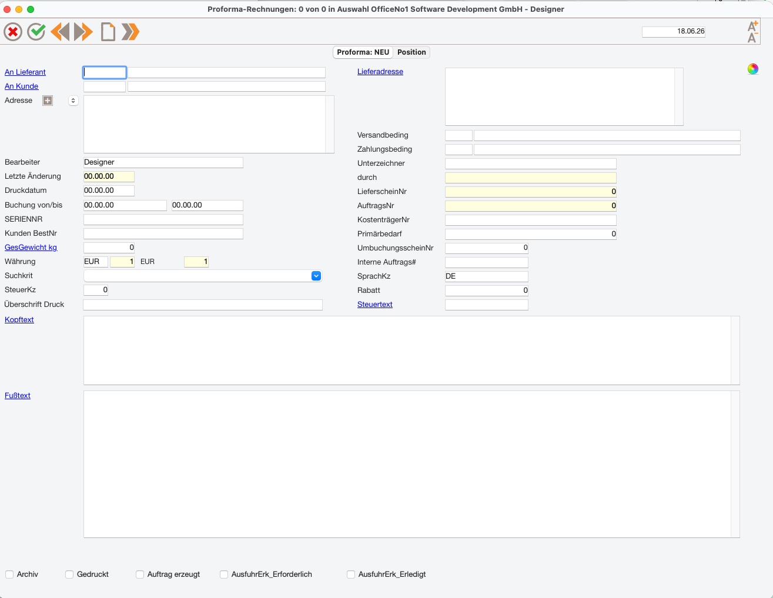The width and height of the screenshot is (773, 598).
Task: Open the An Kunde link
Action: tap(22, 86)
